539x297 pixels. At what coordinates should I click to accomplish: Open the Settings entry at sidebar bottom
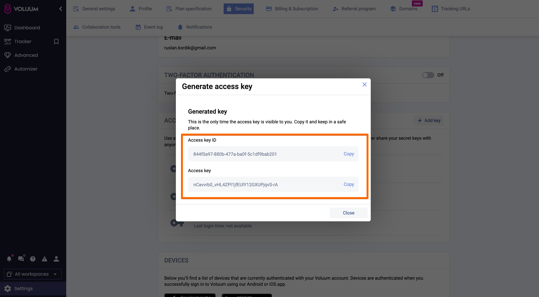24,288
